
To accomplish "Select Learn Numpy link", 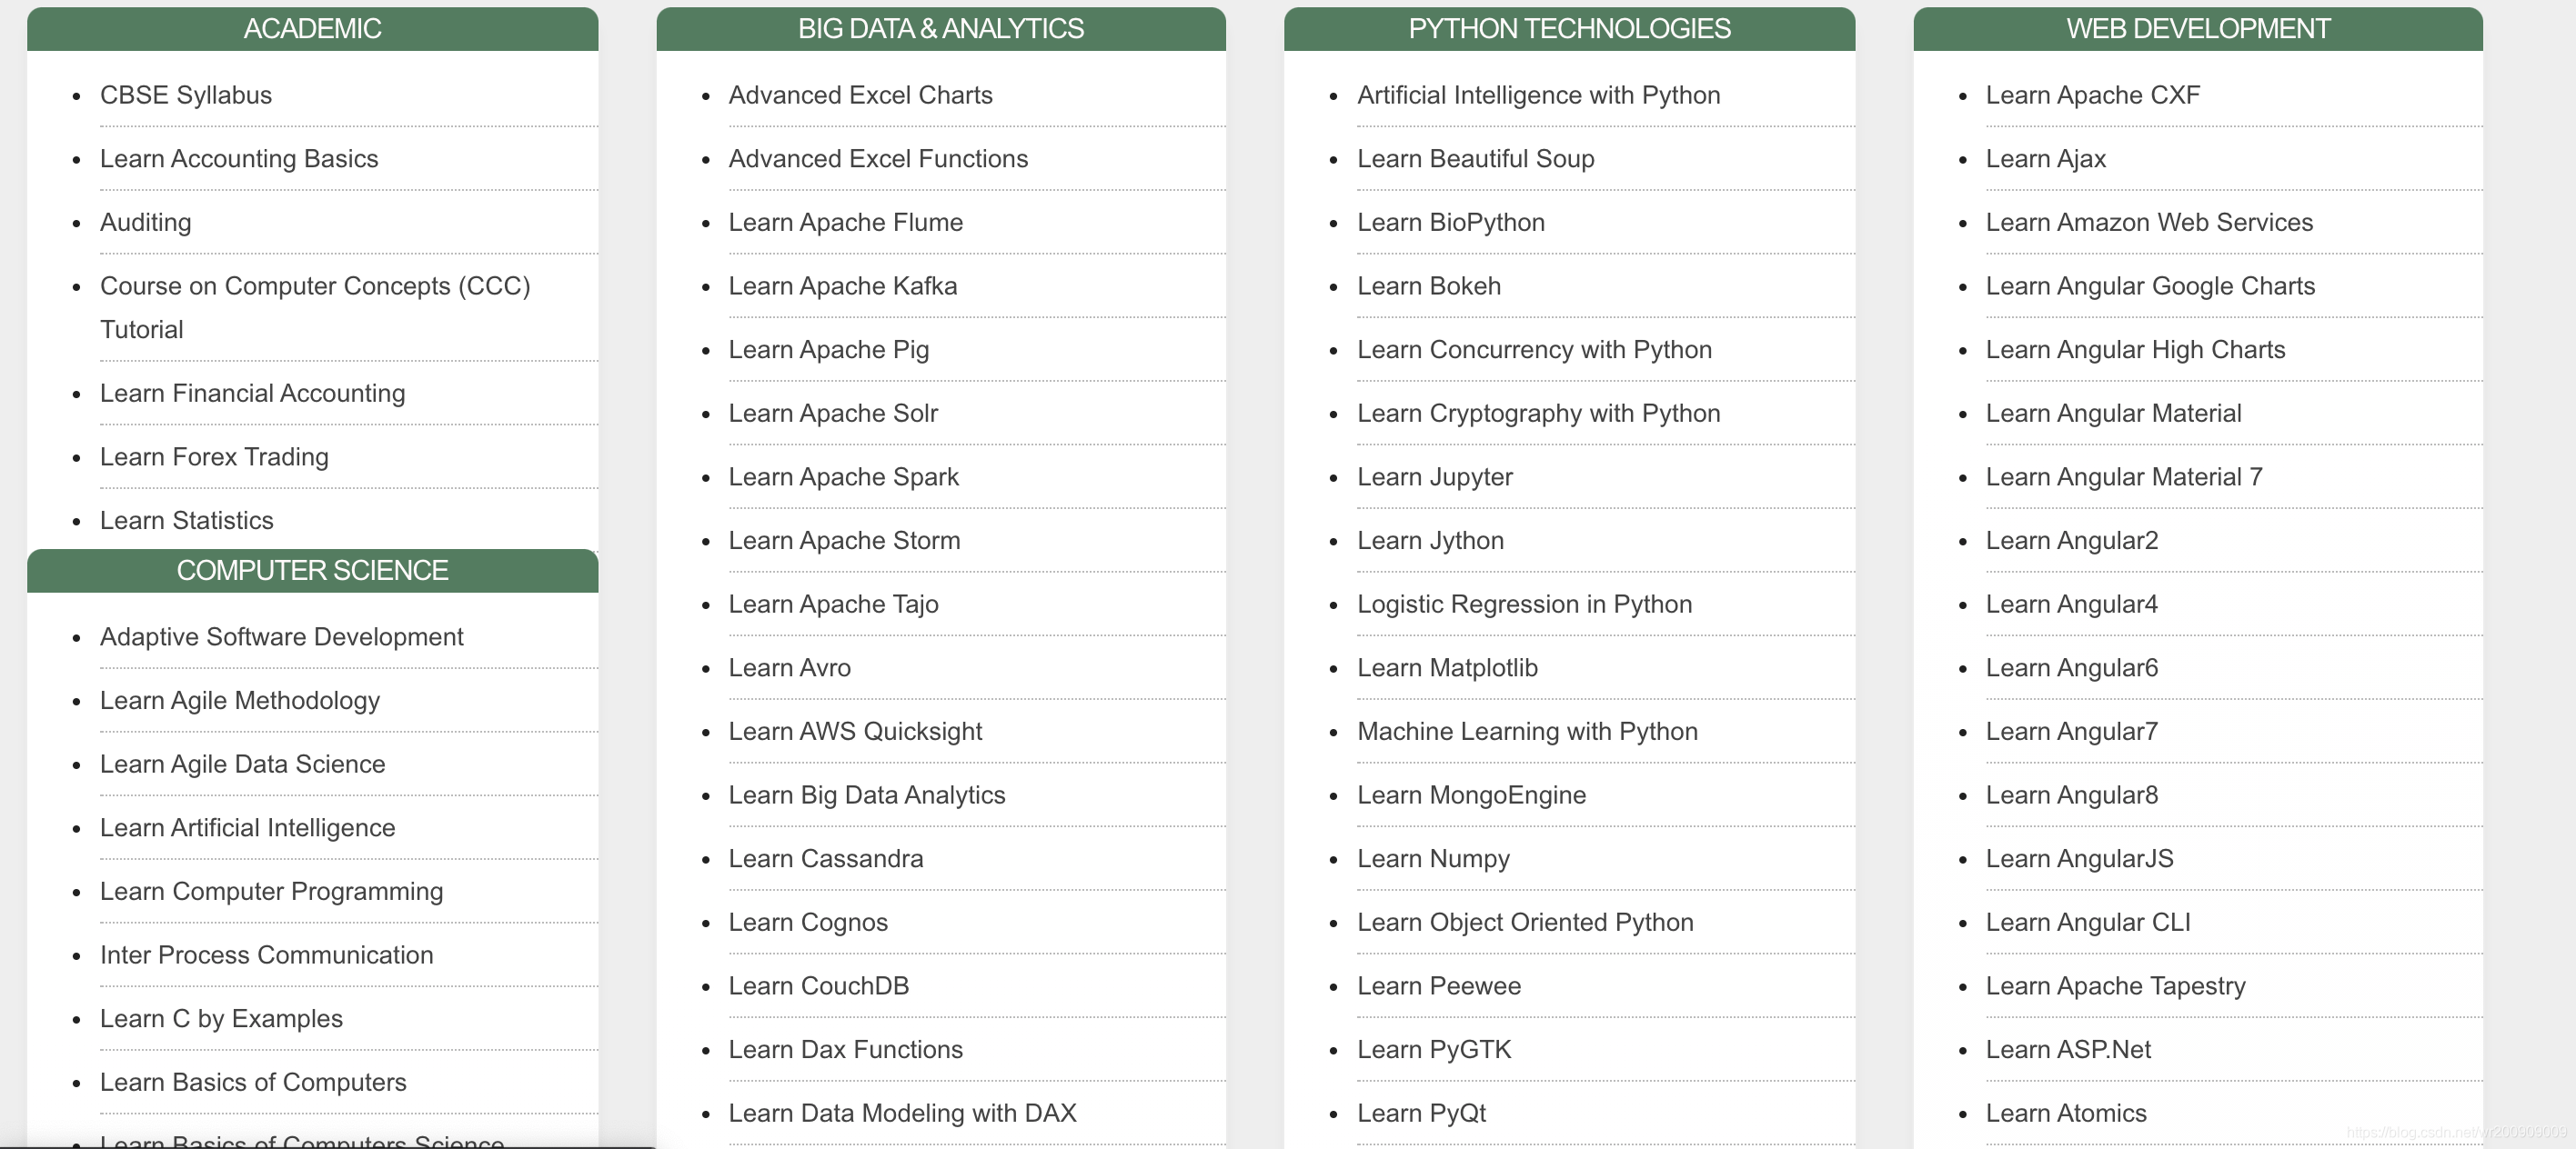I will pos(1433,858).
